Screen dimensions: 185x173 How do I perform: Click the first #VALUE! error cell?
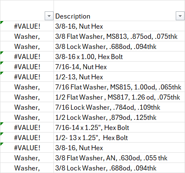(x=27, y=26)
